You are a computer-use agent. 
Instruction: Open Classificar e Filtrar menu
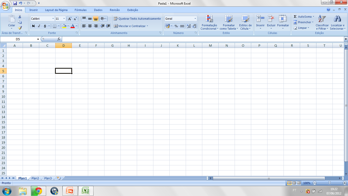tap(322, 22)
